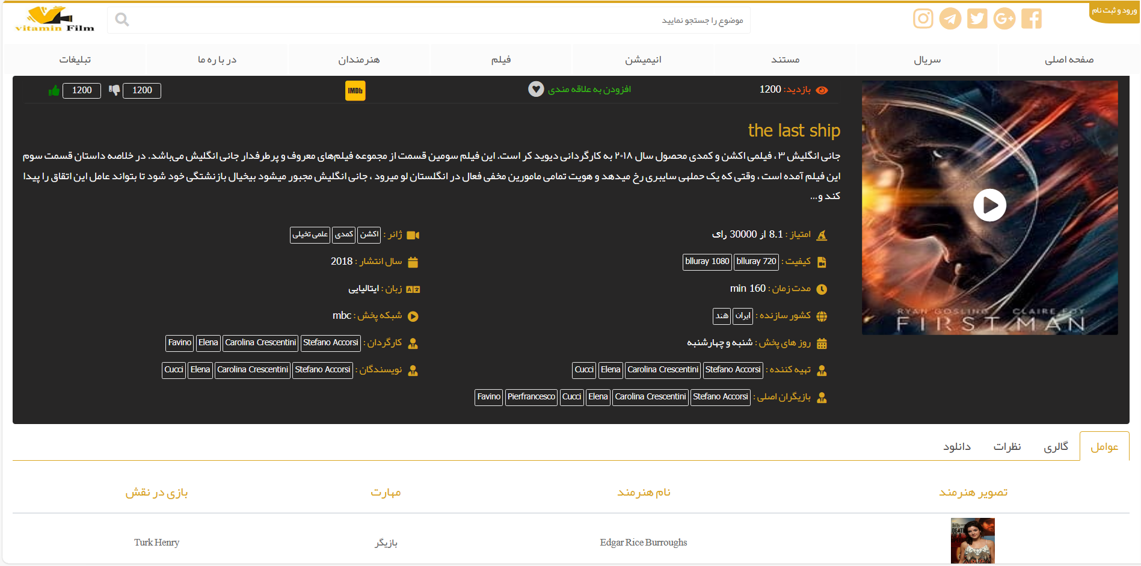Click the producer person icon
This screenshot has height=566, width=1141.
[x=822, y=371]
